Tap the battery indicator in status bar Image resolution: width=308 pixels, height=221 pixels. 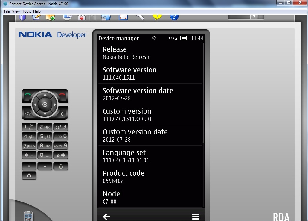point(184,38)
